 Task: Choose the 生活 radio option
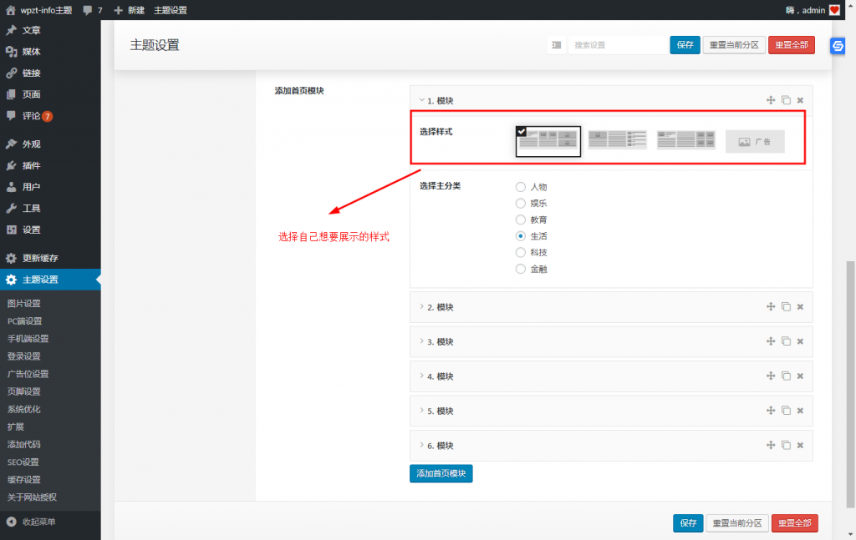coord(520,236)
